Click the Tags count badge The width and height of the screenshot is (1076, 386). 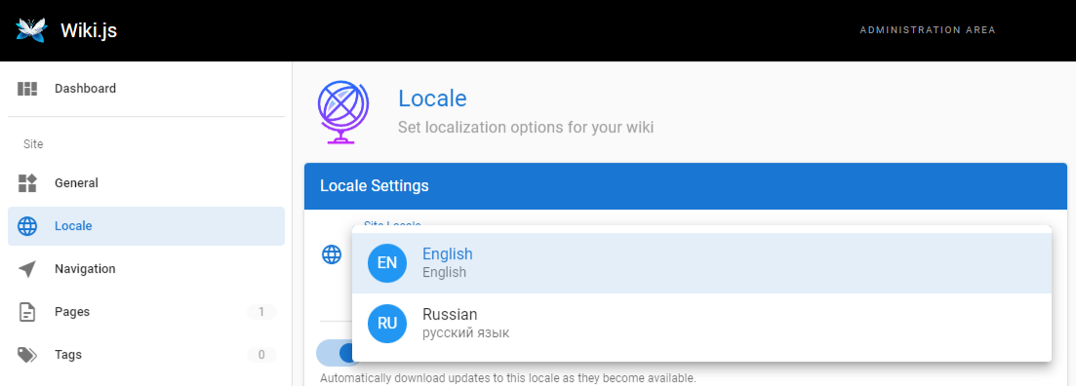pyautogui.click(x=261, y=355)
